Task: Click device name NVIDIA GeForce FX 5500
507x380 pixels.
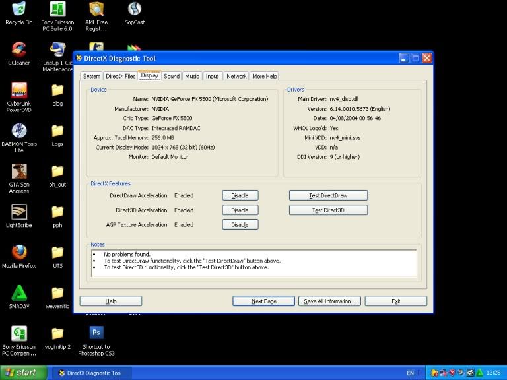Action: pyautogui.click(x=209, y=99)
